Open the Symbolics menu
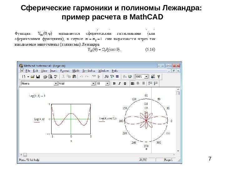 89,71
